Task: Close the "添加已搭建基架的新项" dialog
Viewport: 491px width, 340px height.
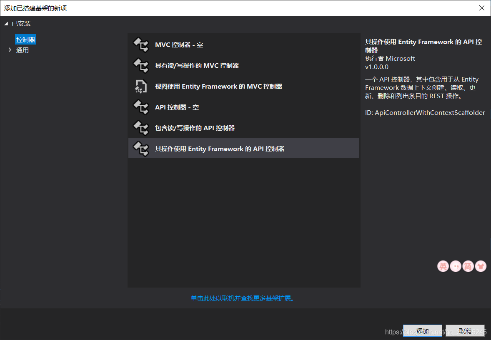Action: 482,7
